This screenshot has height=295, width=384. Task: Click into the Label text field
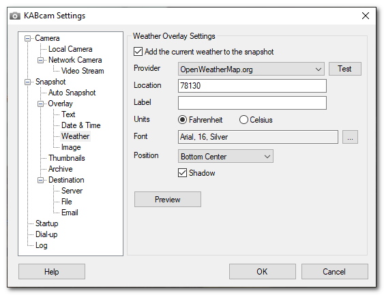coord(252,103)
